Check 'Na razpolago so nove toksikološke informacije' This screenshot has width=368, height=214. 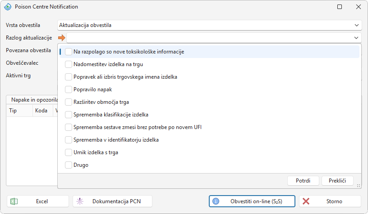[69, 52]
